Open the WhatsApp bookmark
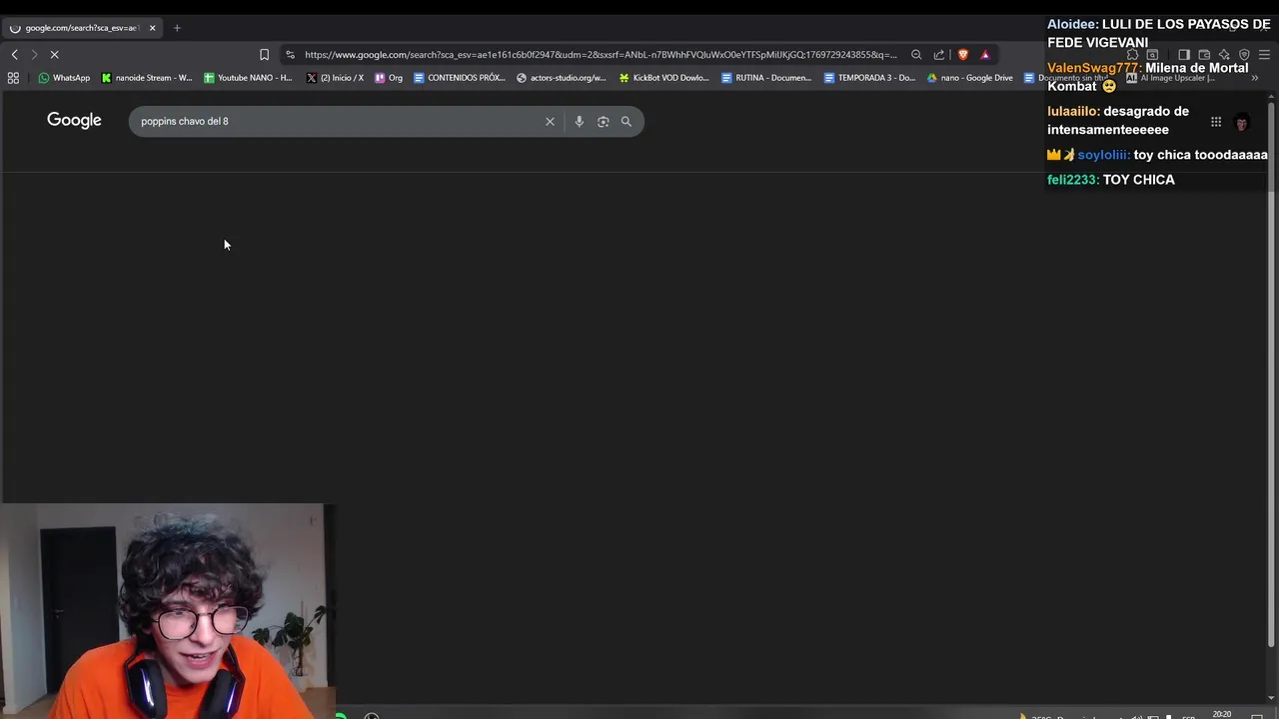Image resolution: width=1279 pixels, height=719 pixels. click(x=64, y=78)
